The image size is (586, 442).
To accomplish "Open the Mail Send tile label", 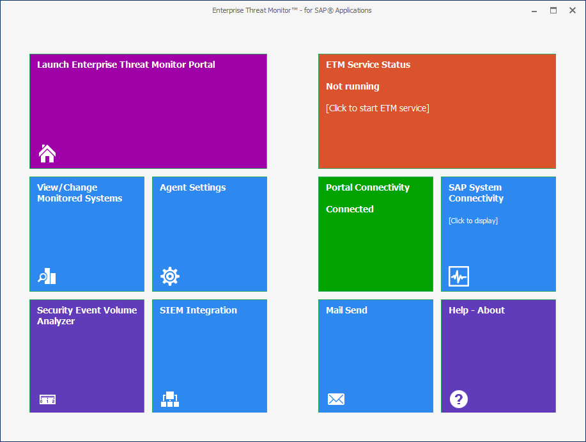I will (x=346, y=310).
